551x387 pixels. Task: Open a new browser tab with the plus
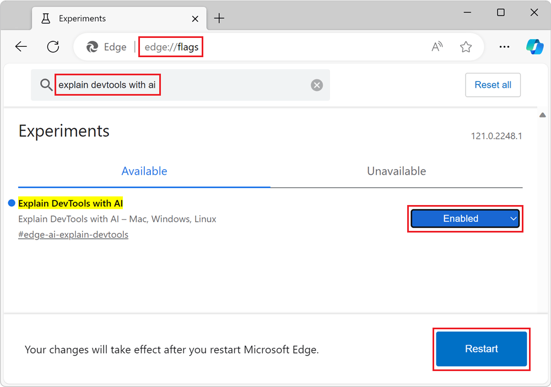[x=219, y=18]
